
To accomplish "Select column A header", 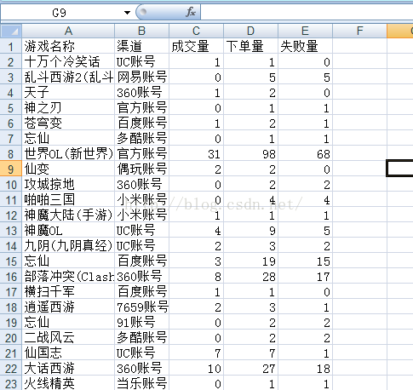I will coord(68,31).
